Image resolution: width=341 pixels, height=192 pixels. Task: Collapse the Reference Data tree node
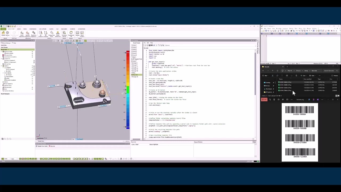tap(1, 51)
